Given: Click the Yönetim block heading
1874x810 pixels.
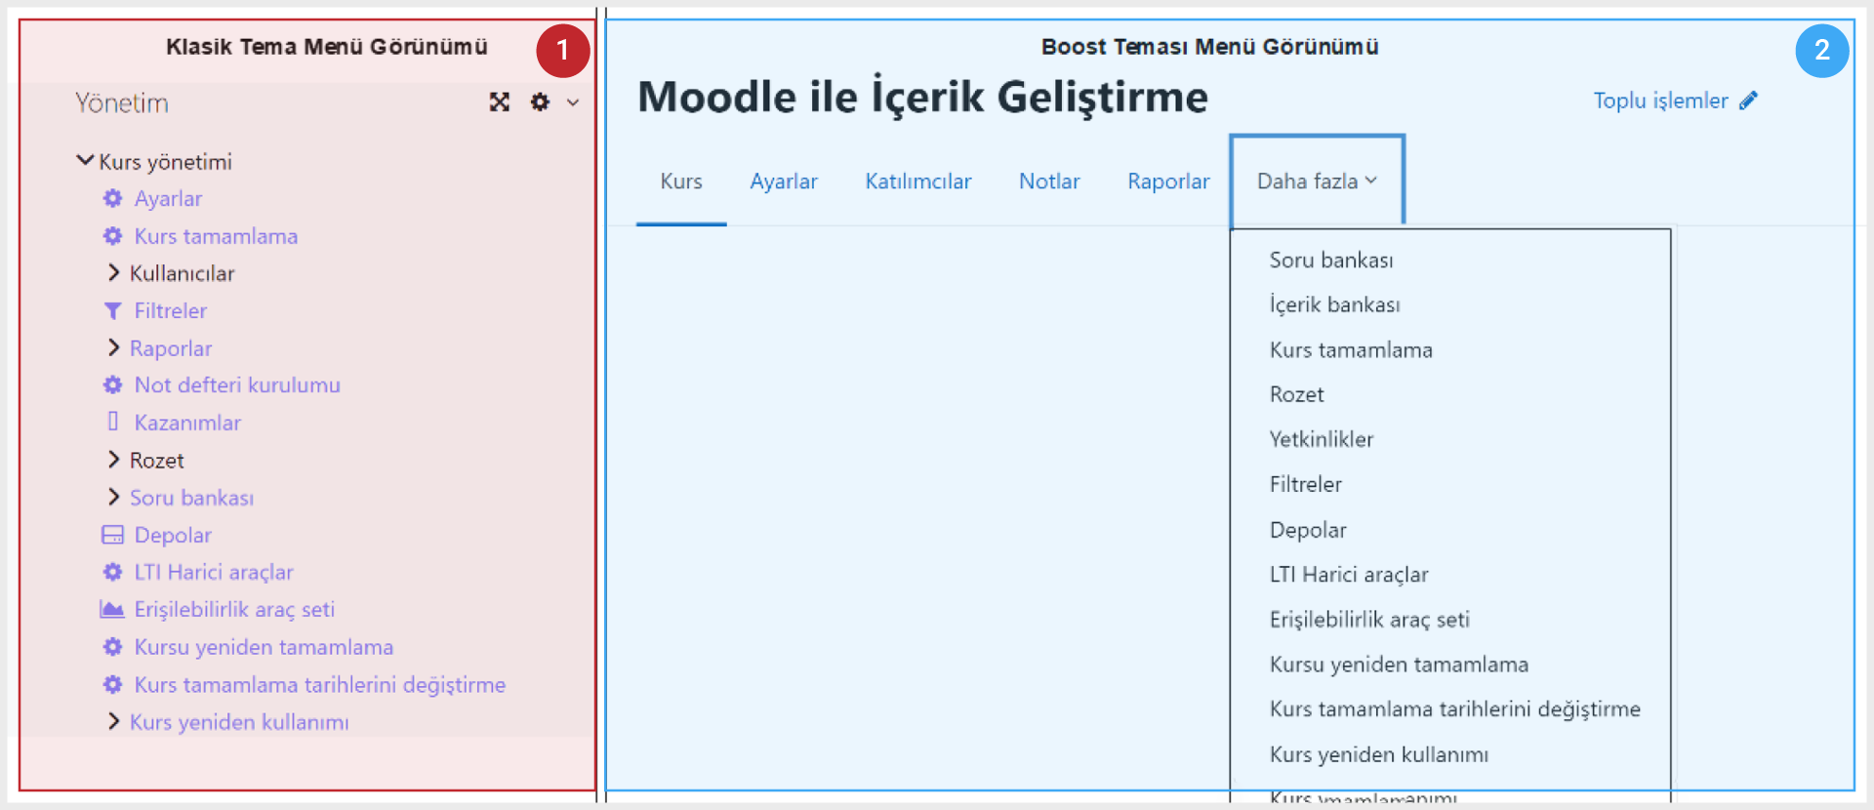Looking at the screenshot, I should 122,102.
